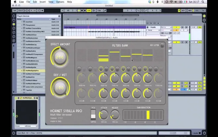Open Live Devices browser from sidebar top icon
The width and height of the screenshot is (218, 137).
pyautogui.click(x=14, y=16)
